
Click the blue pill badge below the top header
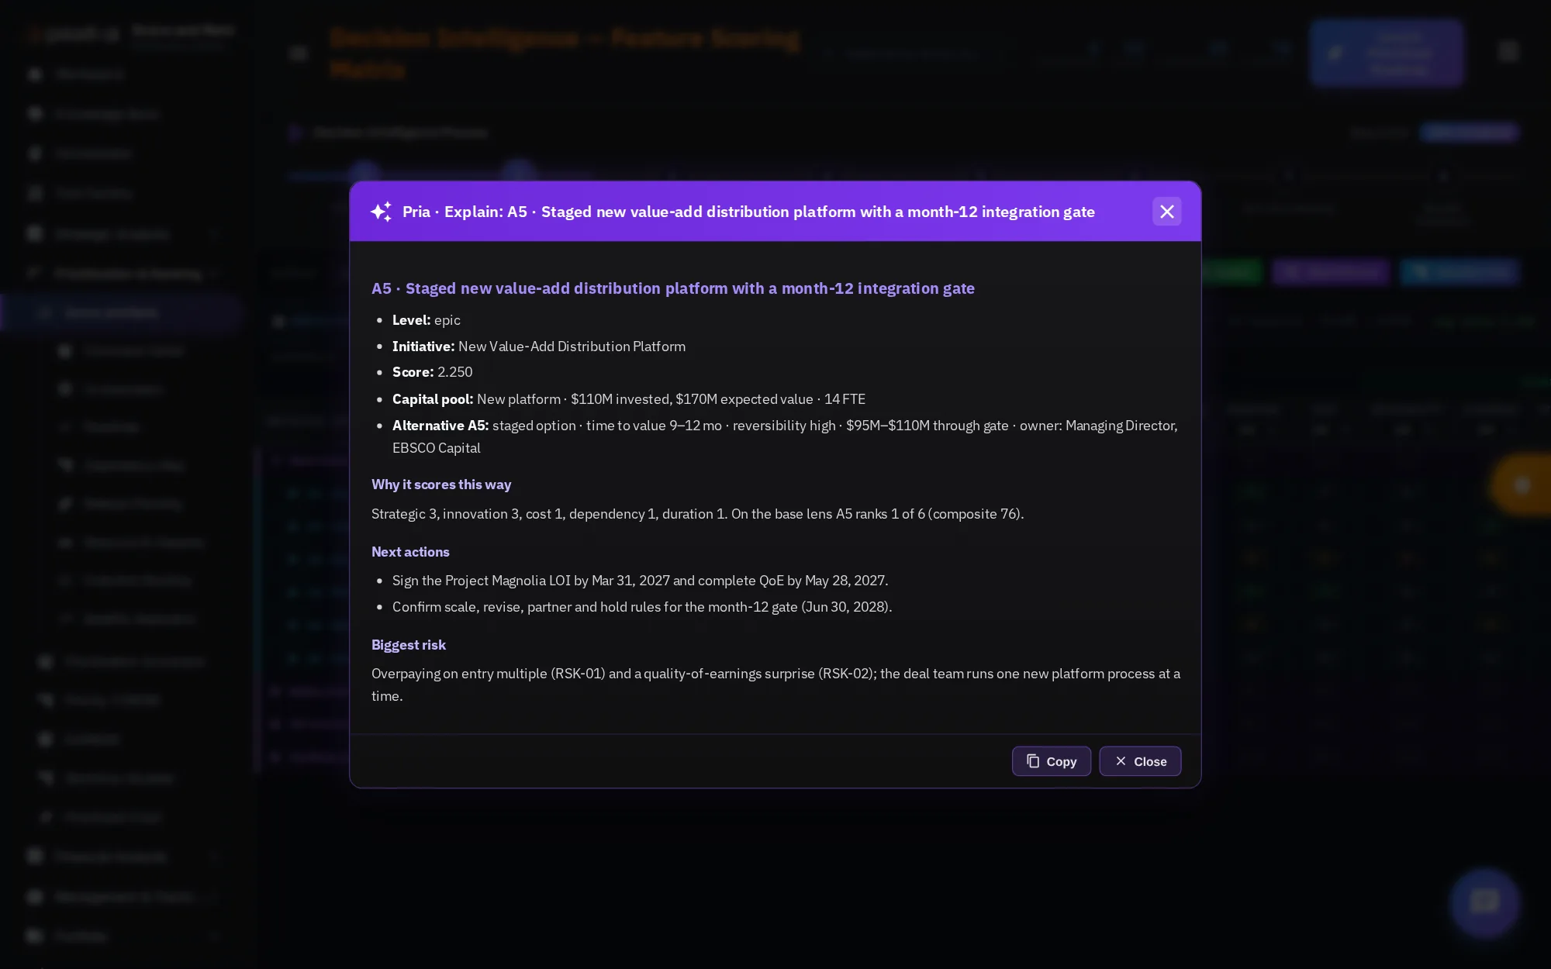1469,133
